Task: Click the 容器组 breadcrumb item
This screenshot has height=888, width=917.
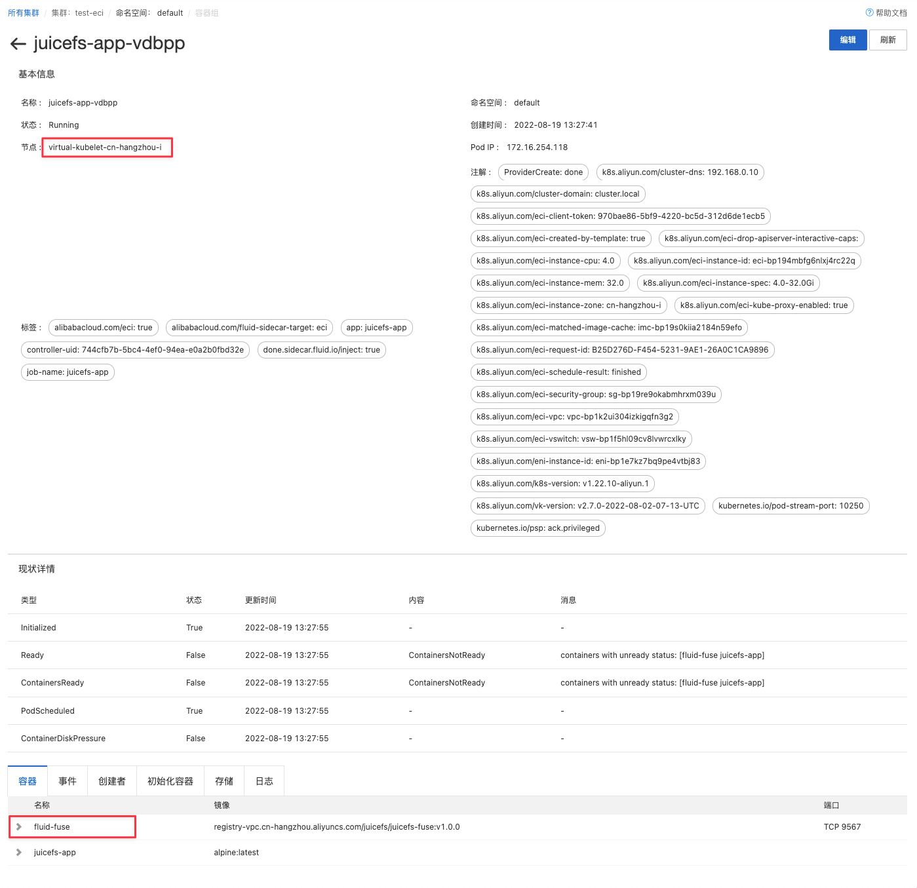Action: coord(206,13)
